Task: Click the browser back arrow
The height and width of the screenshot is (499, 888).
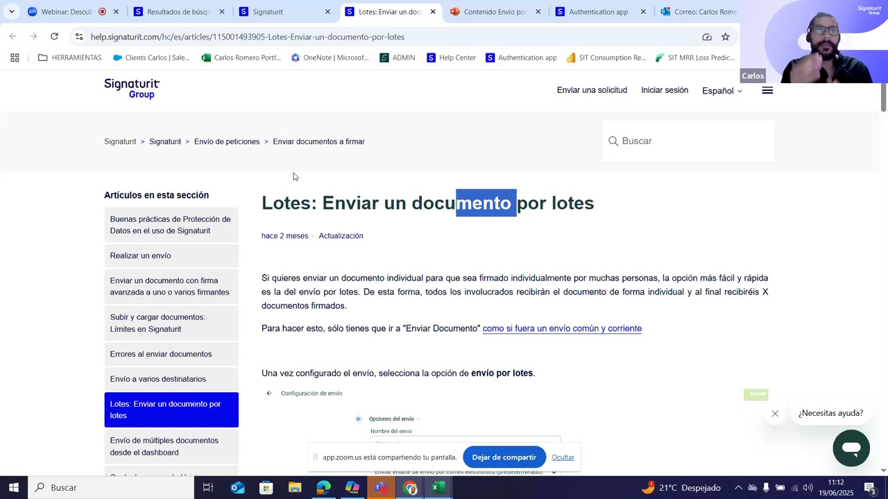Action: [x=13, y=37]
